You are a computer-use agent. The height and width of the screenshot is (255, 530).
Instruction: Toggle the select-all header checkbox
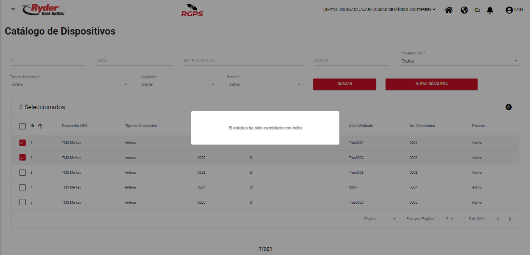tap(23, 126)
